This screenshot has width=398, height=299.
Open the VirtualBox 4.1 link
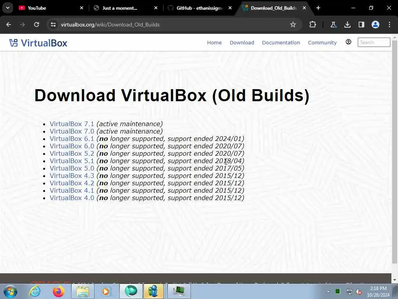coord(72,190)
